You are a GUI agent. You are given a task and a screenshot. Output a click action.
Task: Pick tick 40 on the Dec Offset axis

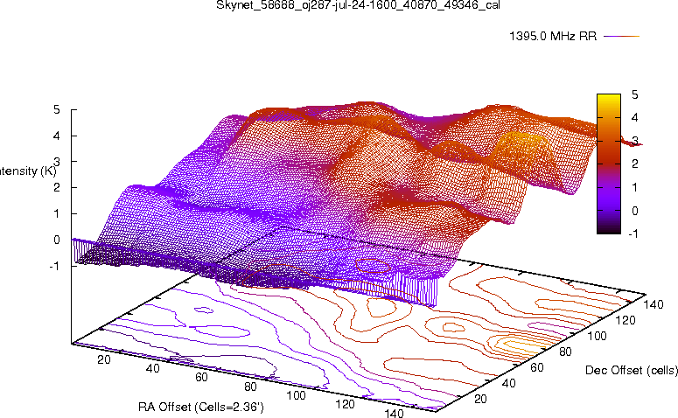(x=508, y=383)
